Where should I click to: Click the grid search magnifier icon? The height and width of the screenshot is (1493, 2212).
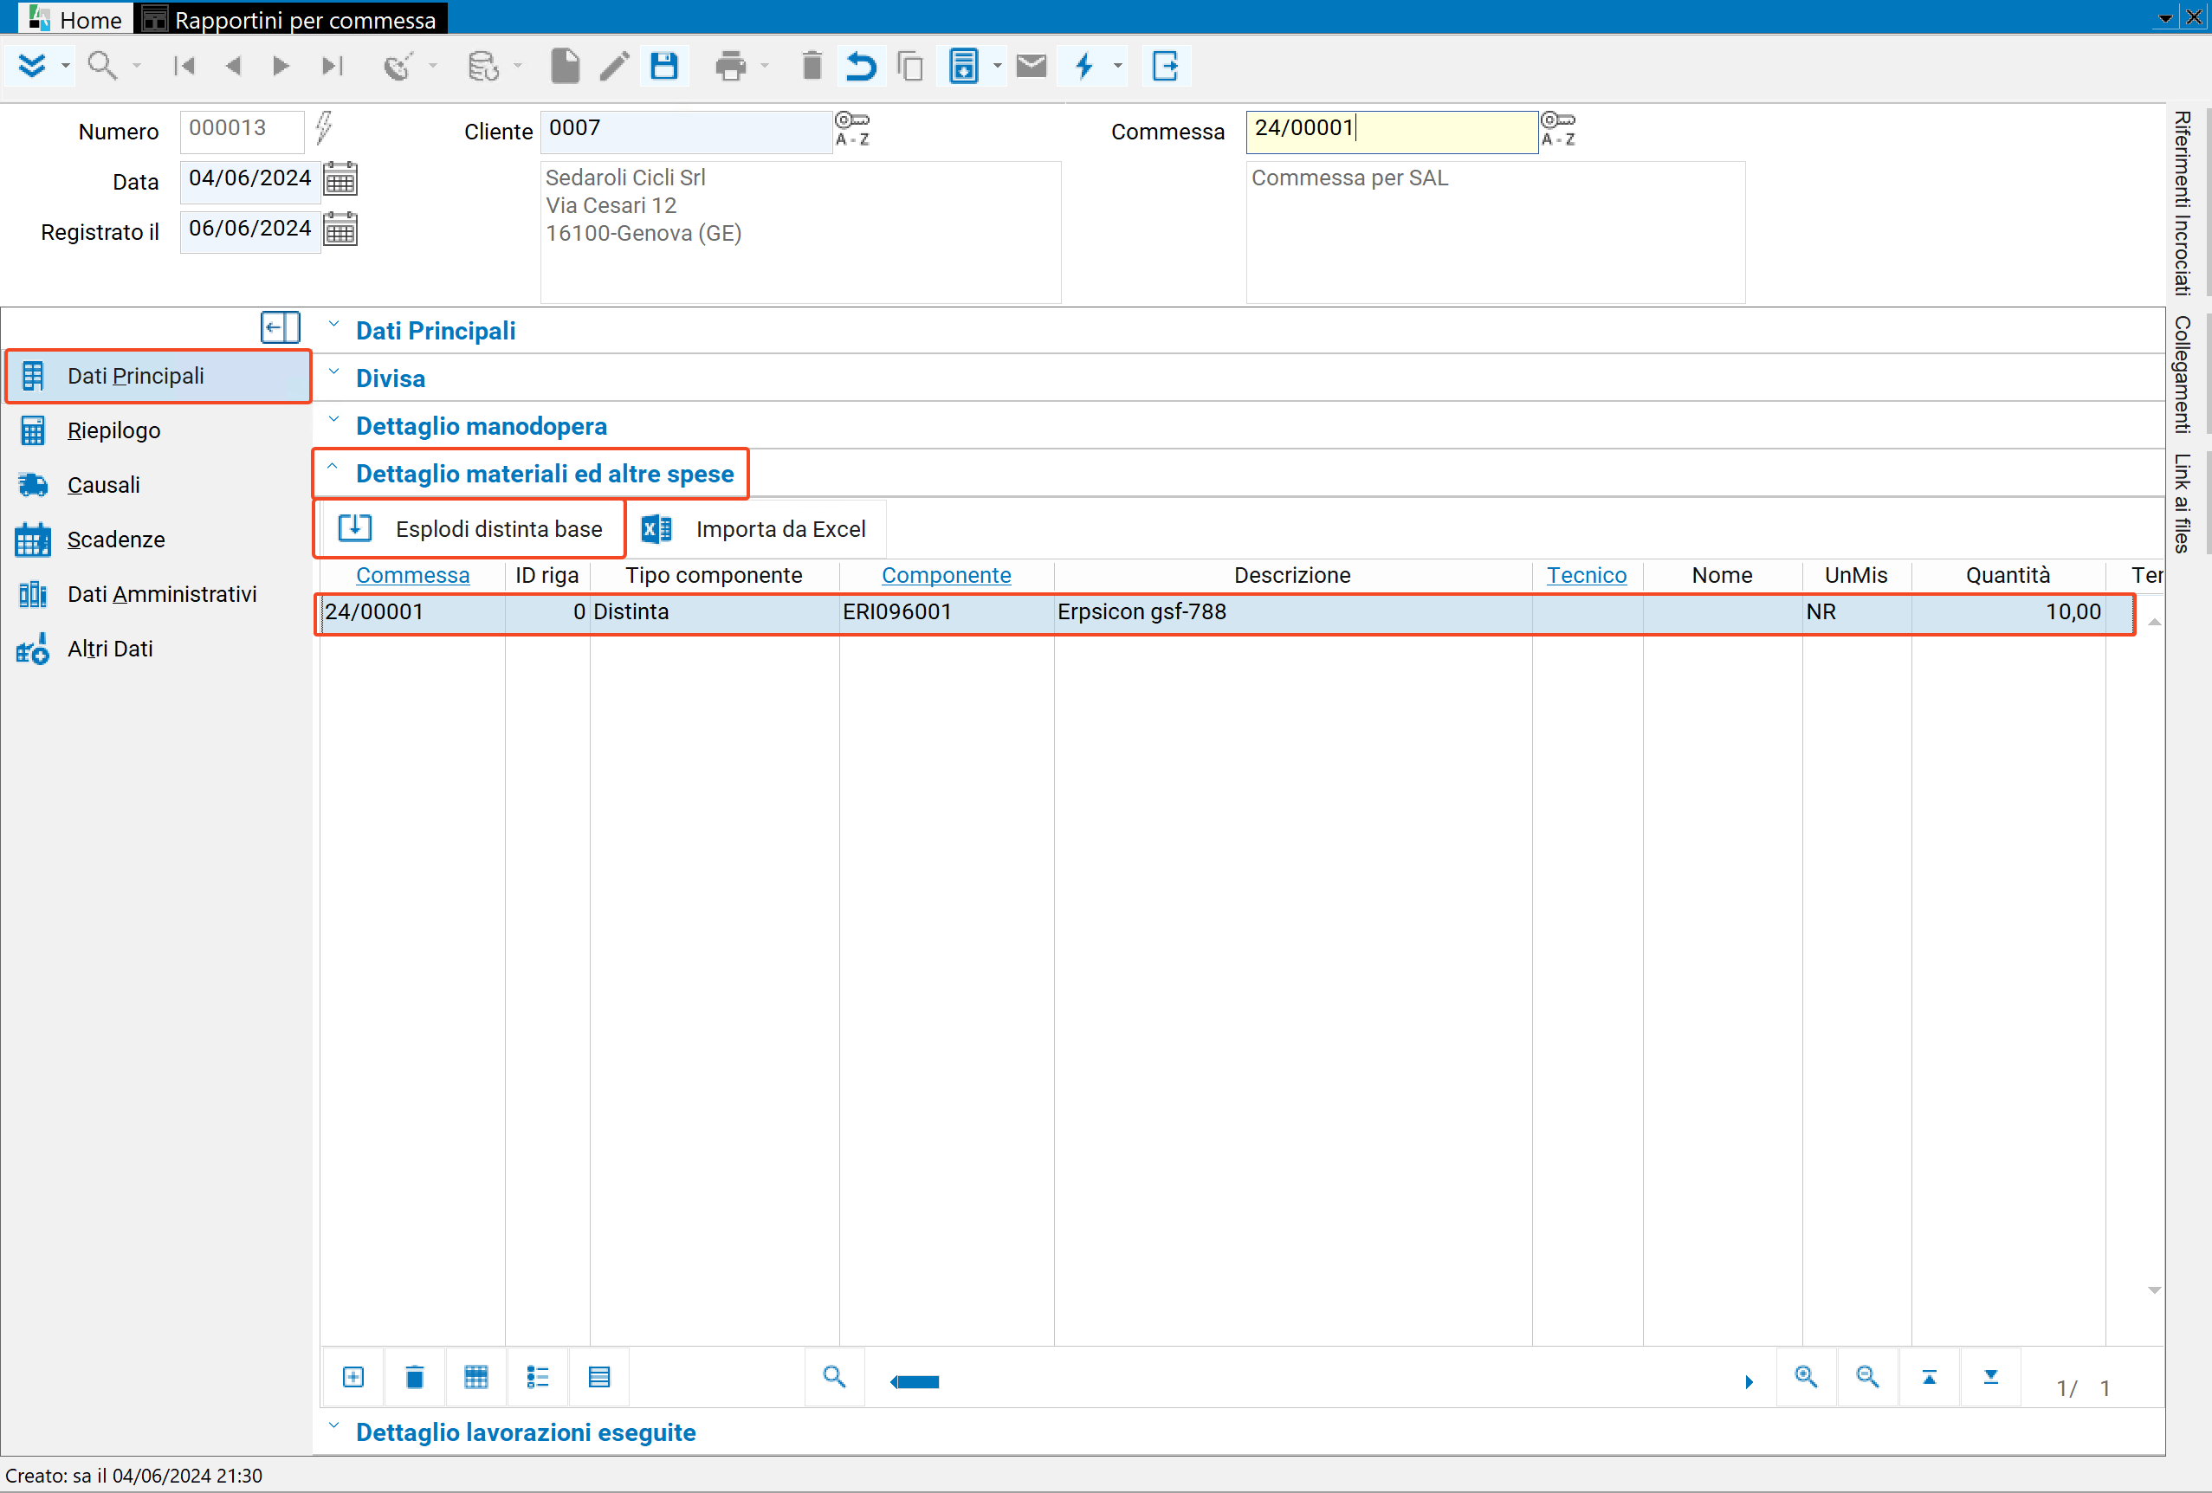coord(834,1378)
